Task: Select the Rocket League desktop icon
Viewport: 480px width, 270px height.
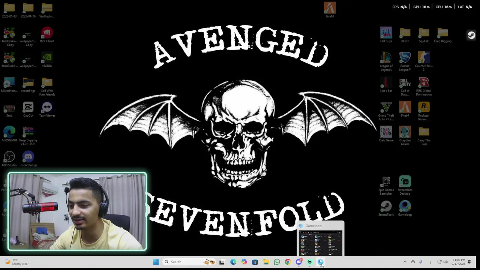Action: [x=405, y=61]
